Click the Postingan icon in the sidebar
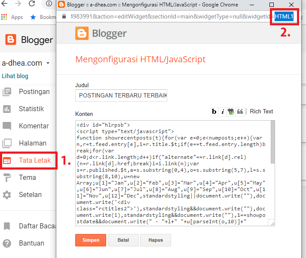306x258 pixels. point(7,92)
